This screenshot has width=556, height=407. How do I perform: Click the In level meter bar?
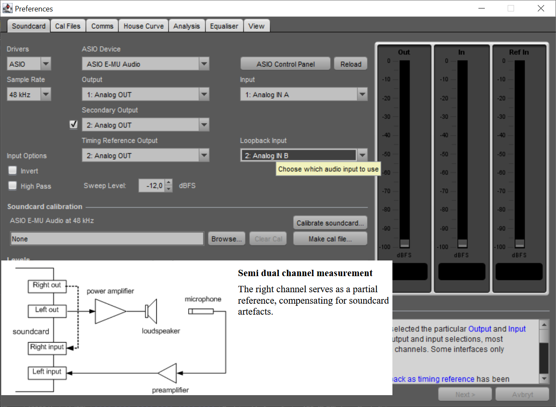[462, 154]
